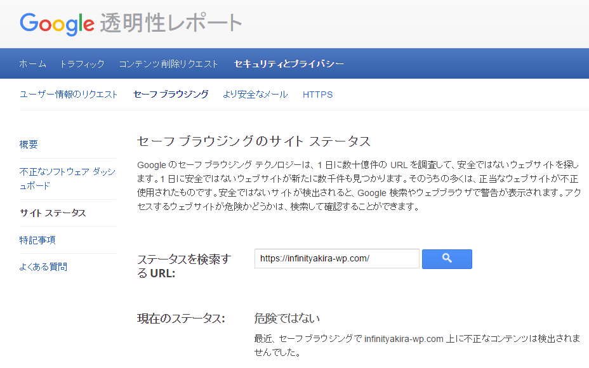Focus the status search URL field
Viewport: 589px width, 368px height.
[337, 259]
